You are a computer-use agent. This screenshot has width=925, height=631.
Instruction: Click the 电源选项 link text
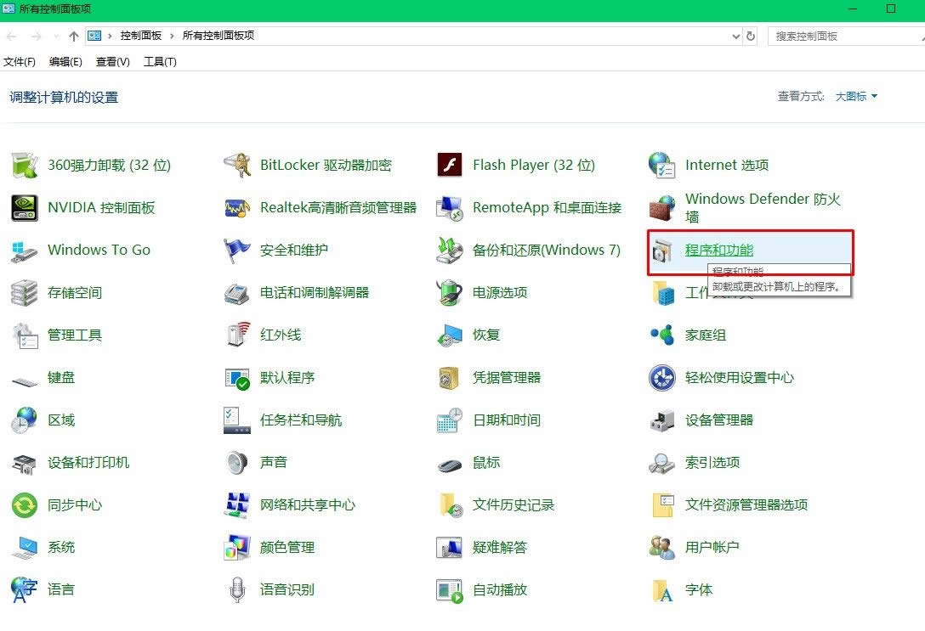tap(500, 293)
